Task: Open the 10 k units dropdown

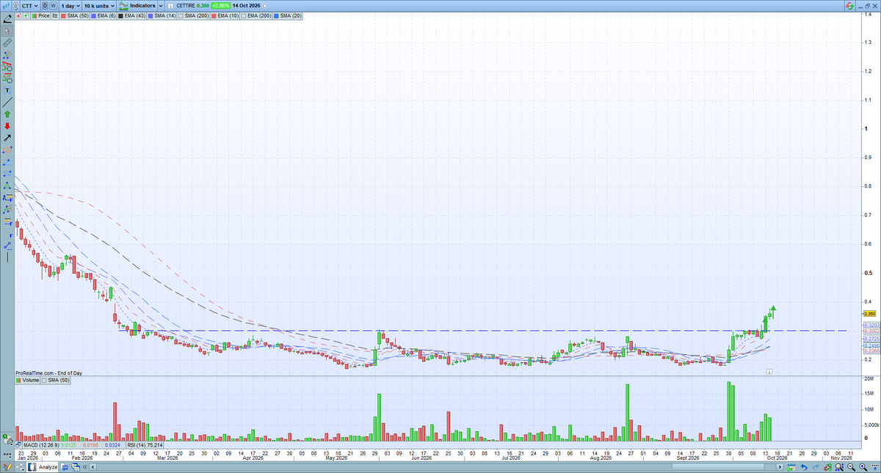Action: (x=99, y=6)
